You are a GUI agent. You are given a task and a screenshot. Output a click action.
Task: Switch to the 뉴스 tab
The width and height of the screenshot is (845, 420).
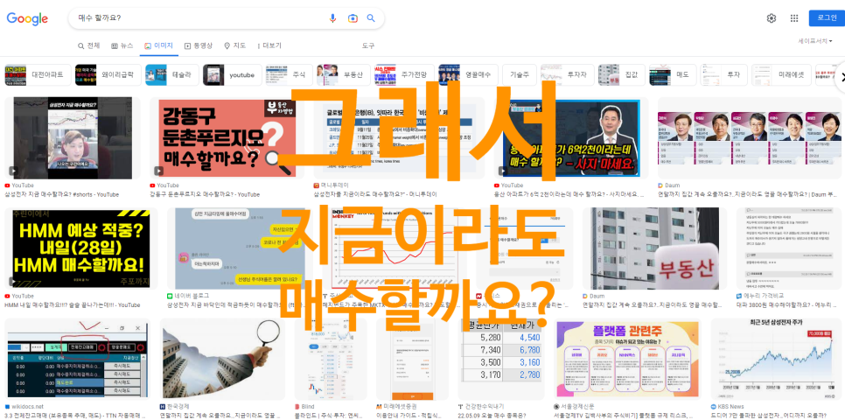coord(122,45)
